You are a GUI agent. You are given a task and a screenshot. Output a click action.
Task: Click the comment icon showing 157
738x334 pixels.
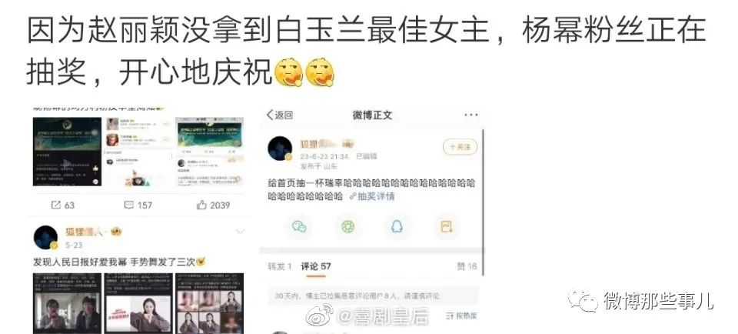(x=138, y=205)
